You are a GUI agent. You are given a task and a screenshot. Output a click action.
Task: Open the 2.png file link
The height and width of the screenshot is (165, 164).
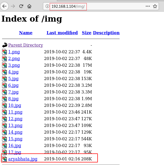[14, 59]
